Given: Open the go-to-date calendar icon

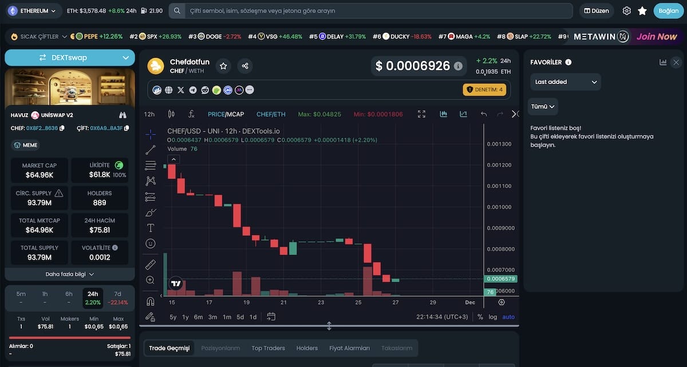Looking at the screenshot, I should click(x=271, y=317).
